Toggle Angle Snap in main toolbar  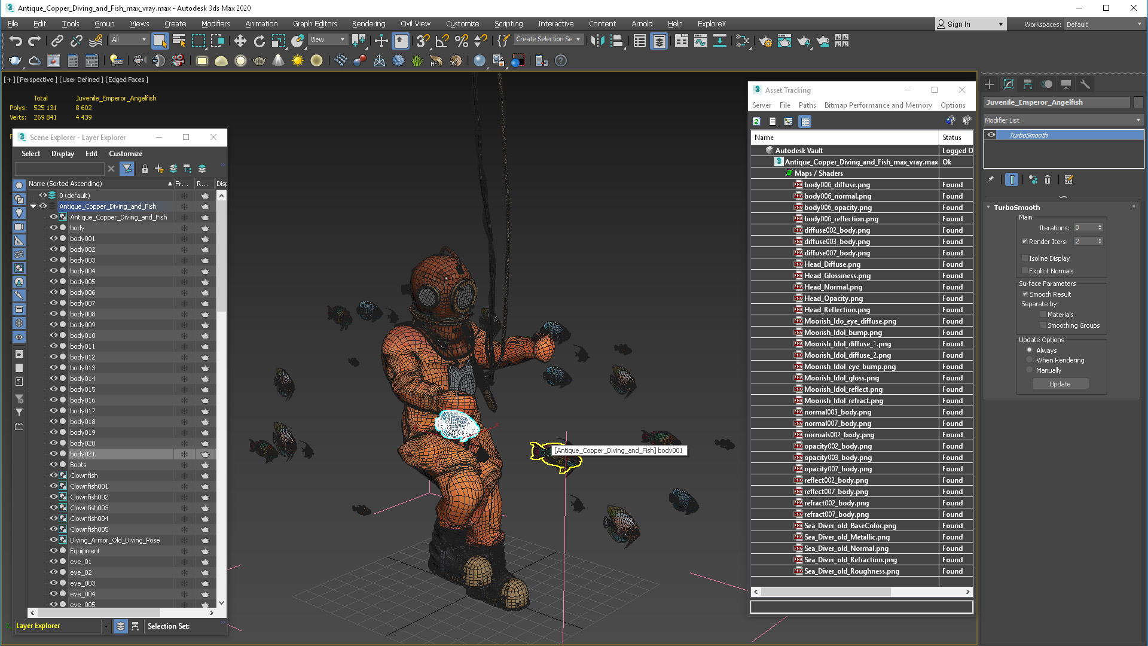(x=442, y=41)
